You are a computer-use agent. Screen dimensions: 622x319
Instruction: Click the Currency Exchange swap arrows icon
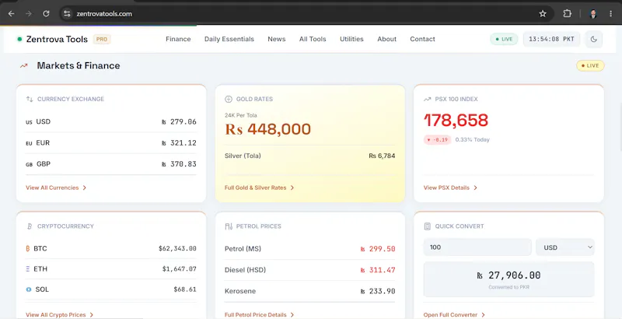[30, 99]
